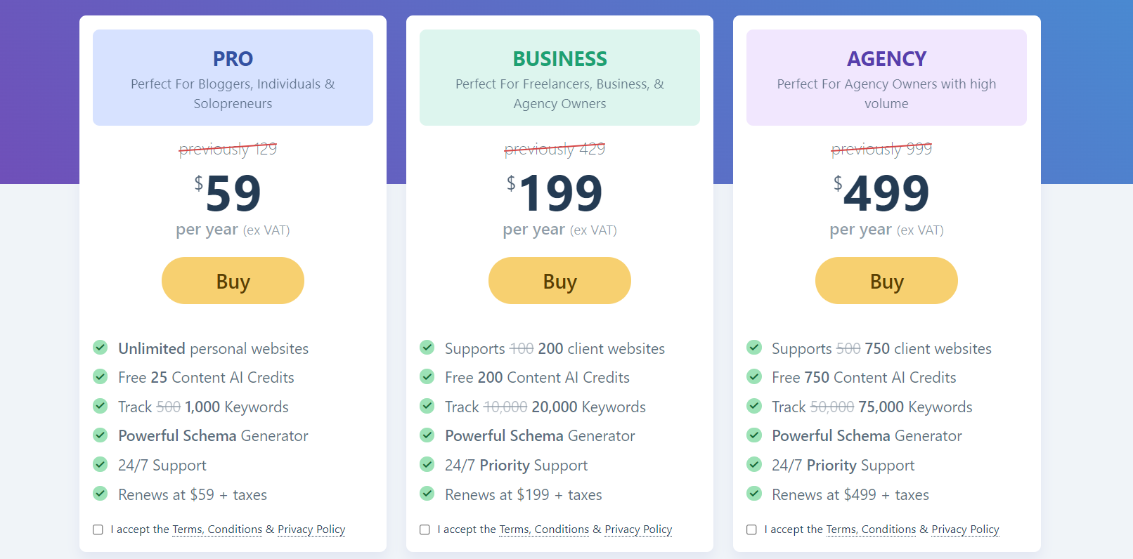This screenshot has height=559, width=1133.
Task: Open Terms, Conditions link in BUSINESS card
Action: (x=544, y=530)
